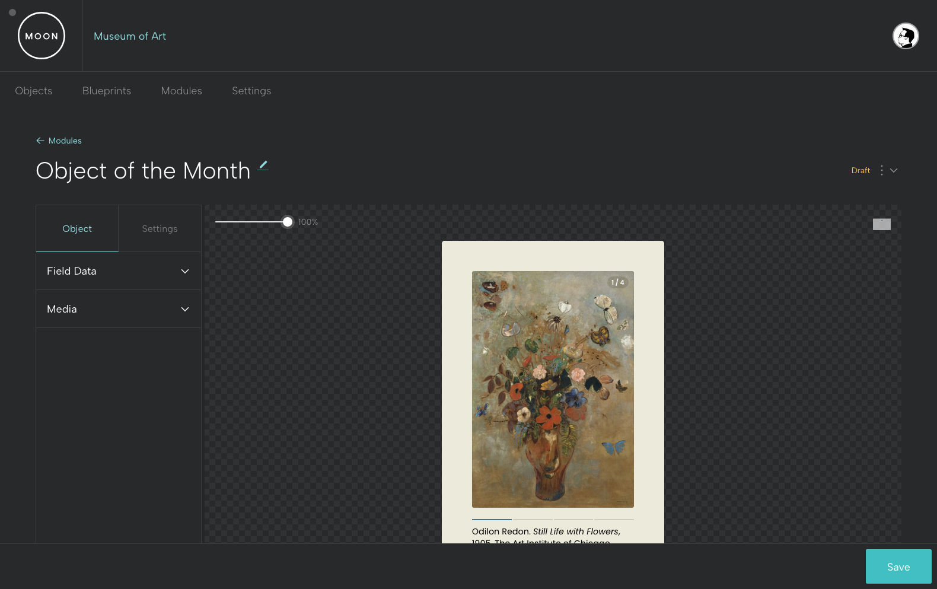Open the three-dot options menu beside Draft
937x589 pixels.
[882, 170]
